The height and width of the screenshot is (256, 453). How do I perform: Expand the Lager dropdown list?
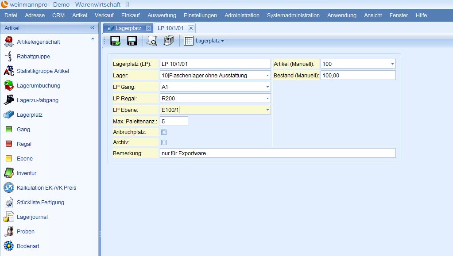click(267, 76)
